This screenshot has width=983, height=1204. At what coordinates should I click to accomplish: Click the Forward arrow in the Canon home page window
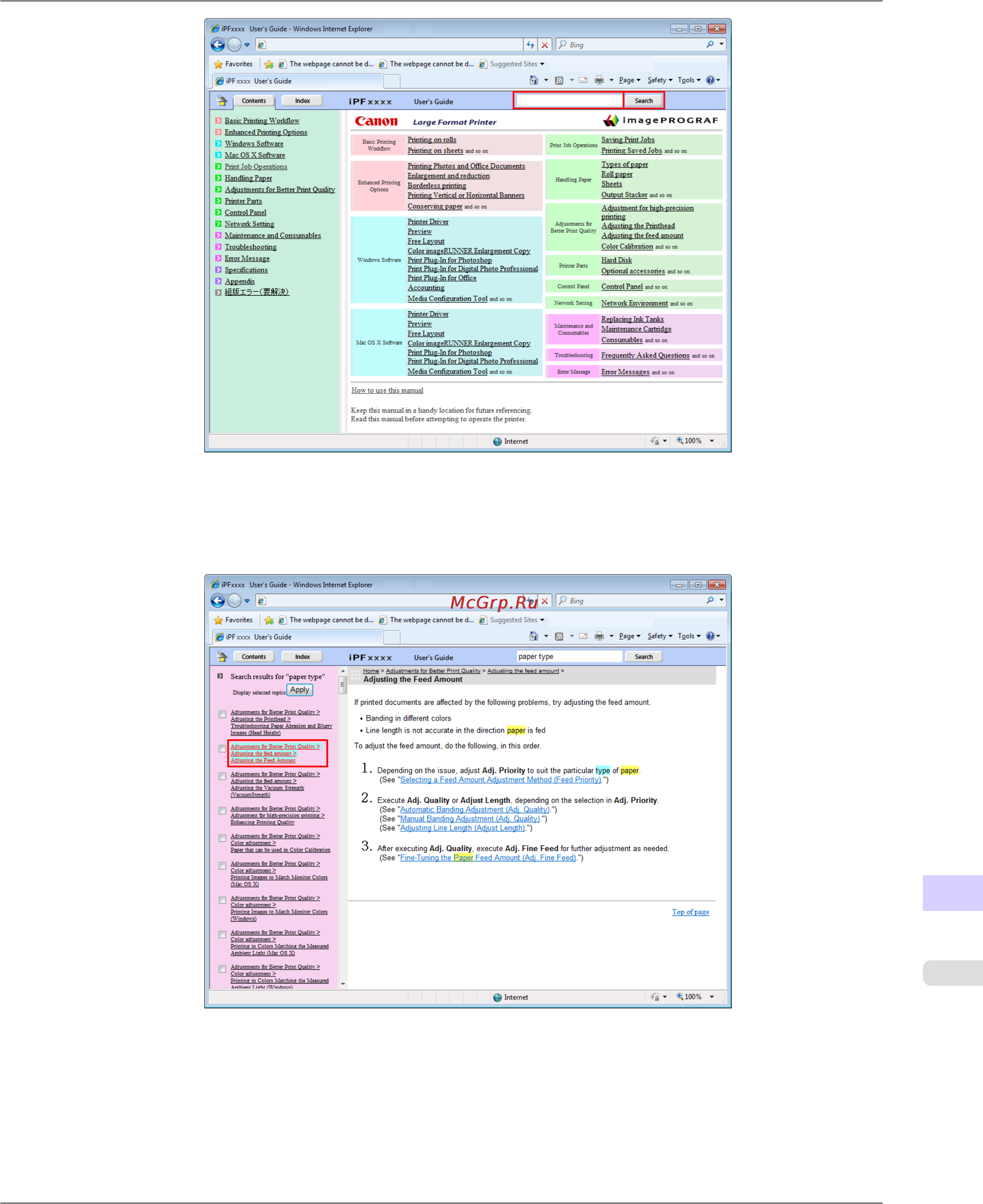point(234,45)
